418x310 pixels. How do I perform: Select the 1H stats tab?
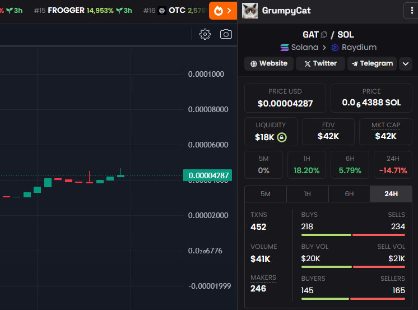[308, 194]
